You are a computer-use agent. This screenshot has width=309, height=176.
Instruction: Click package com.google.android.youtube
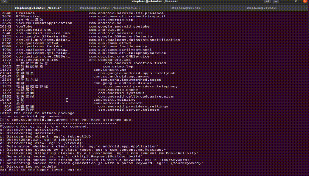(x=119, y=26)
